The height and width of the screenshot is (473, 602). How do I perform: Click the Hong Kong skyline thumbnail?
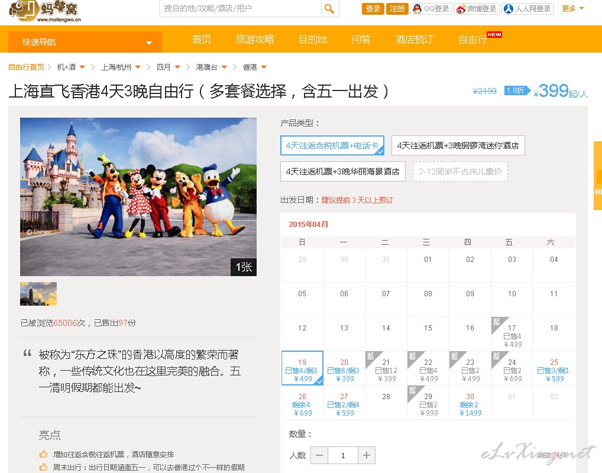coord(38,294)
